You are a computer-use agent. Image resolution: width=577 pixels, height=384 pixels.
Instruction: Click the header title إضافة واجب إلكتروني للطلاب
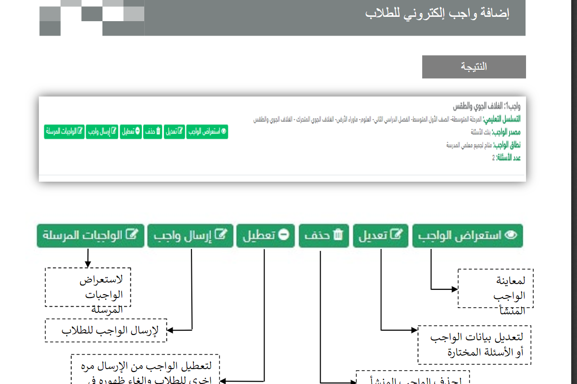coord(437,13)
